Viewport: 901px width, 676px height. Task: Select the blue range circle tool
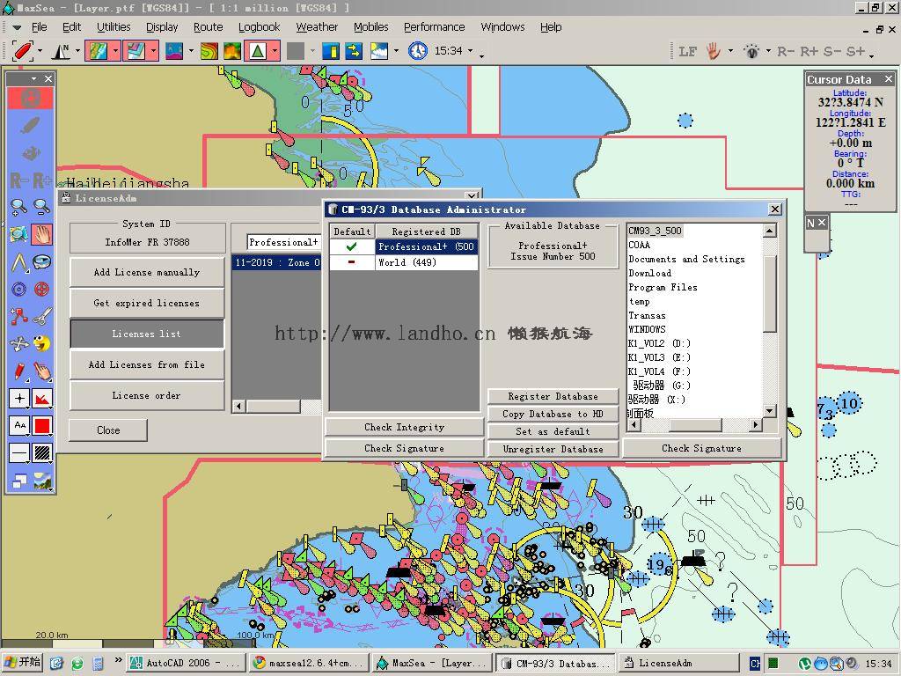pyautogui.click(x=19, y=289)
